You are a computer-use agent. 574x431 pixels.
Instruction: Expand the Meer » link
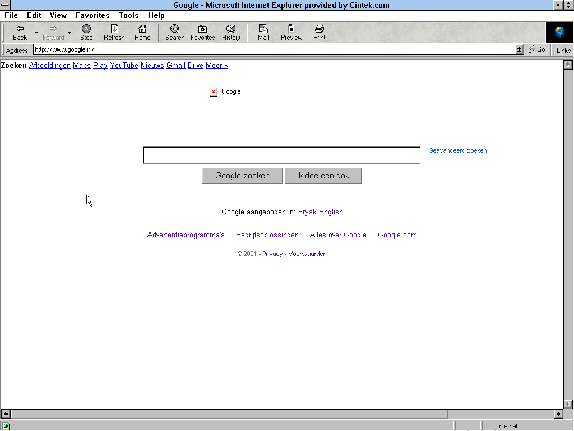point(217,65)
